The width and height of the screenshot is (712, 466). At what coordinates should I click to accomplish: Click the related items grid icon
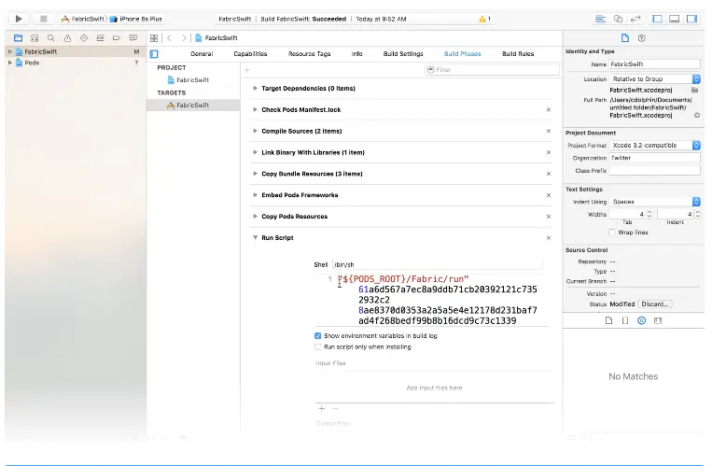(x=154, y=38)
